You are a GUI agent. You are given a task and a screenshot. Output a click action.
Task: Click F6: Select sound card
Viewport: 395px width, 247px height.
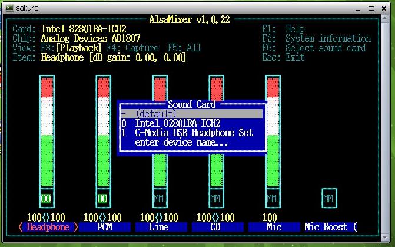[314, 48]
